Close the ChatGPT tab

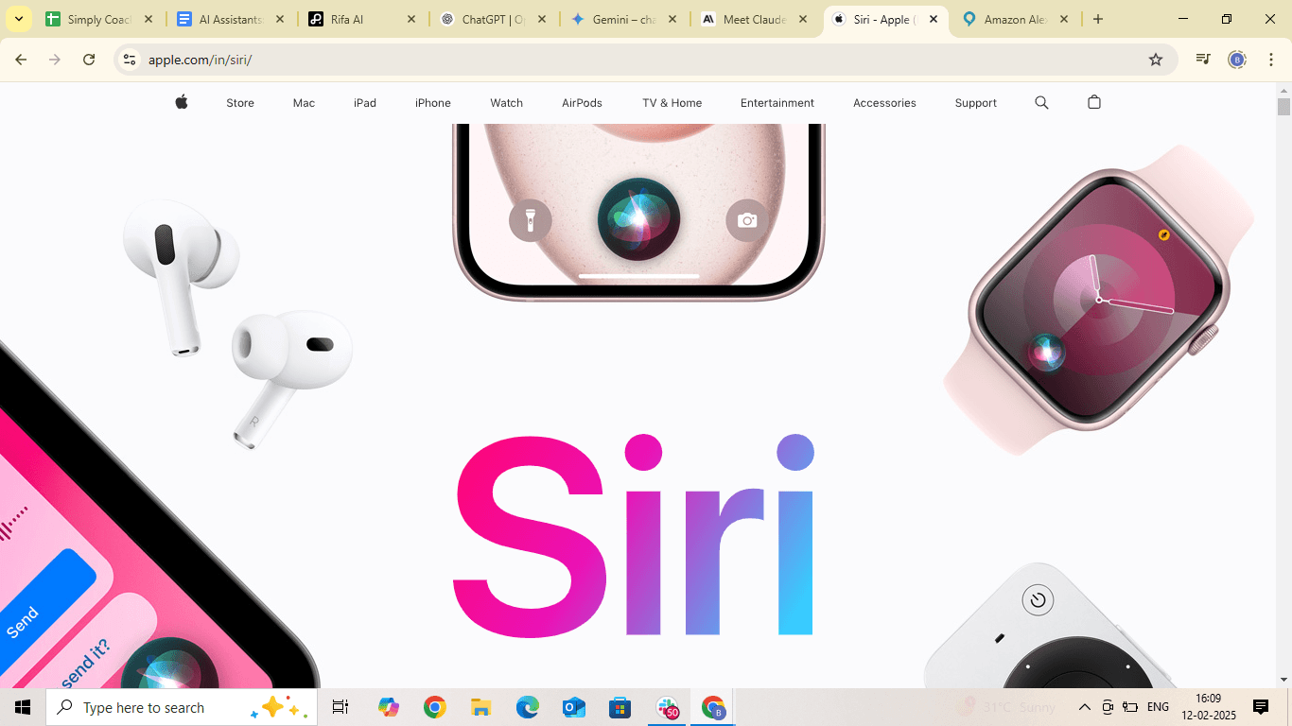tap(541, 19)
